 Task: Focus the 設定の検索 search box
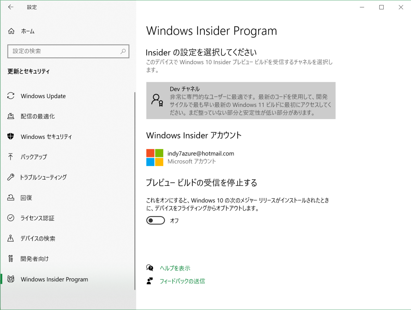(68, 51)
